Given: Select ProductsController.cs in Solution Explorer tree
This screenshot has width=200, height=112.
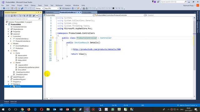Looking at the screenshot, I should tap(23, 41).
